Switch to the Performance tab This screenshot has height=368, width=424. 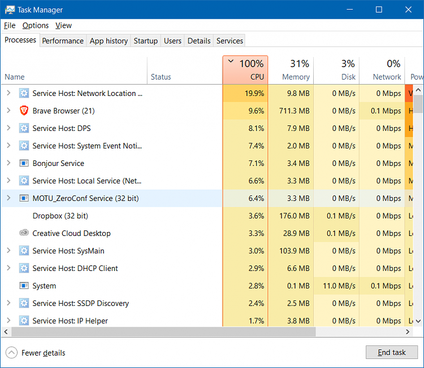tap(63, 41)
